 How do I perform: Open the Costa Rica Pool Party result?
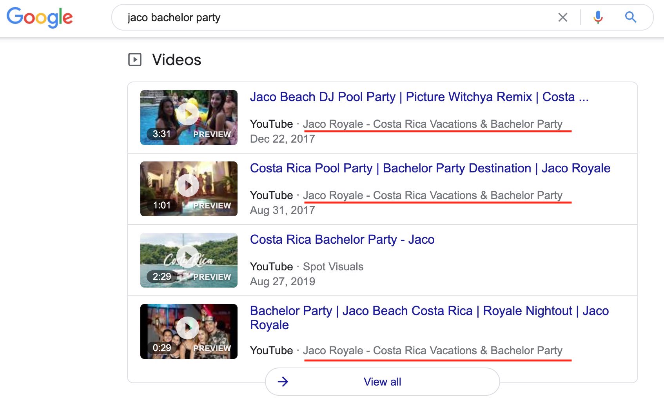[430, 168]
